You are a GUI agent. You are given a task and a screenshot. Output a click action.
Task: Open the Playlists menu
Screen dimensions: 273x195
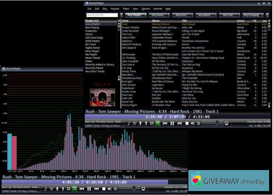tap(115, 8)
